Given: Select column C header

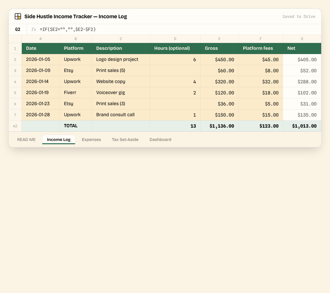Looking at the screenshot, I should point(121,39).
